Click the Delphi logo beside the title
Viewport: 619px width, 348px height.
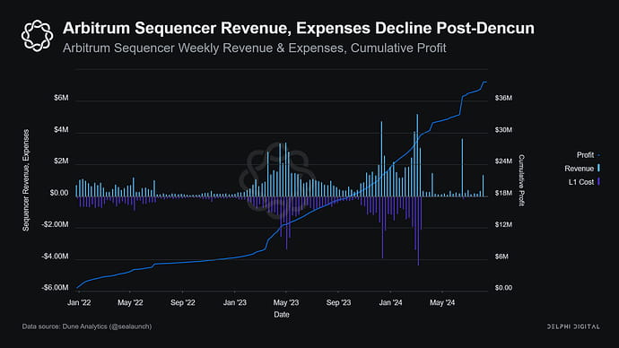coord(37,36)
